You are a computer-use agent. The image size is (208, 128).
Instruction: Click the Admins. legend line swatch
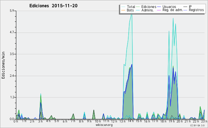point(138,10)
